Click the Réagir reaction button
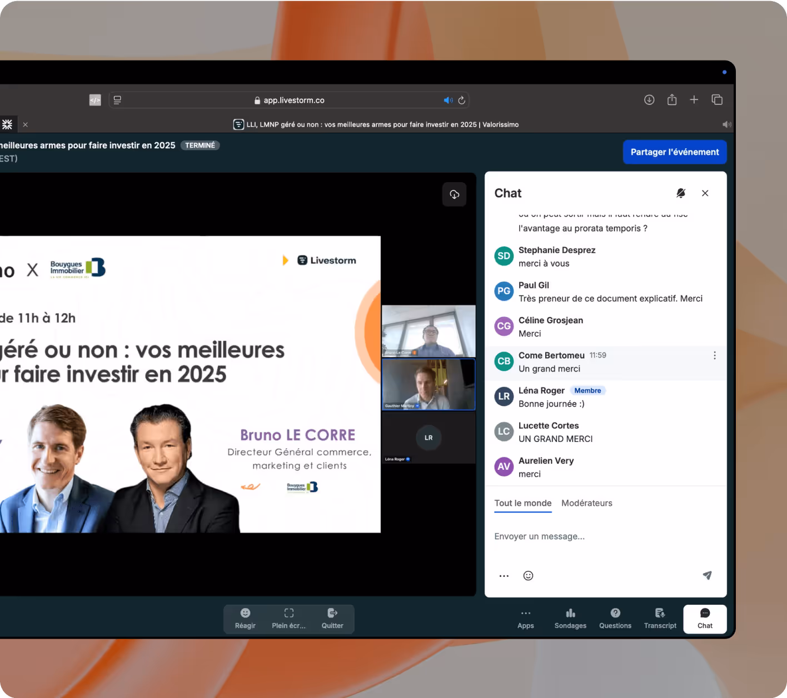Image resolution: width=787 pixels, height=698 pixels. [245, 619]
